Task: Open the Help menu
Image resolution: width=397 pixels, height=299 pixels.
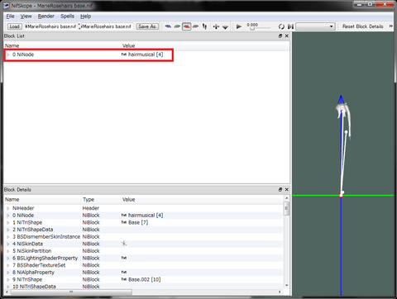Action: click(85, 17)
